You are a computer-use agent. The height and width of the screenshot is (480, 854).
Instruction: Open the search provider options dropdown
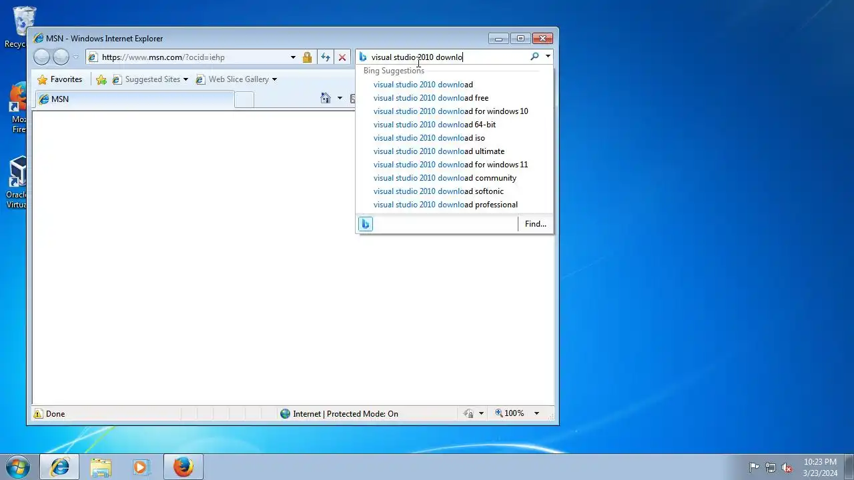(x=548, y=57)
